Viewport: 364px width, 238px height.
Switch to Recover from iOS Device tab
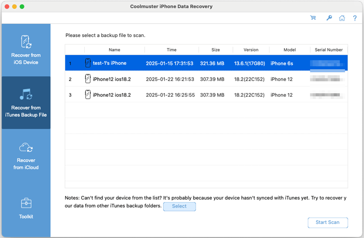(x=26, y=50)
